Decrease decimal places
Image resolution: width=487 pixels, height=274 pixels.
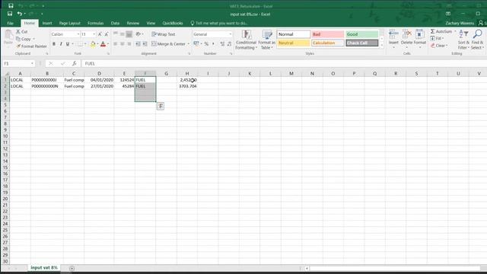[229, 44]
